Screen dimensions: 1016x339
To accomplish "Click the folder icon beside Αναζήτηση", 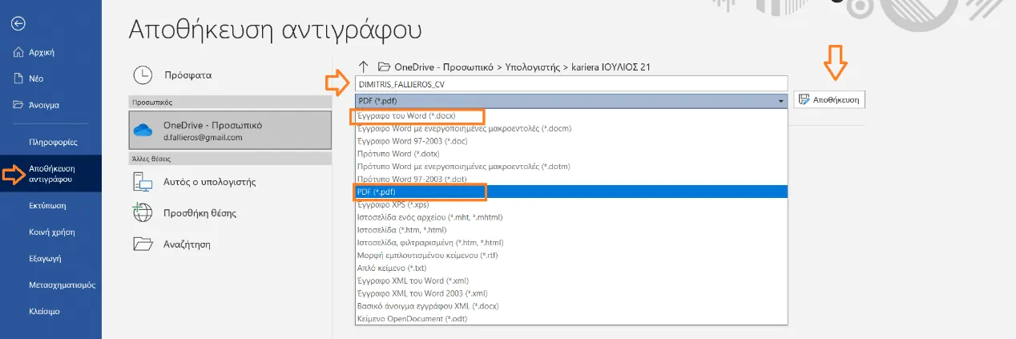I will (x=142, y=244).
